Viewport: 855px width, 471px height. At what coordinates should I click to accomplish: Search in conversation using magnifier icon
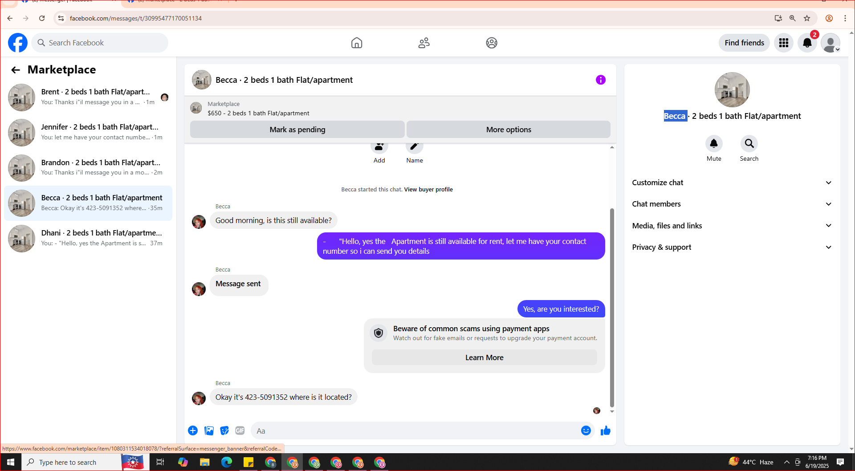[749, 143]
